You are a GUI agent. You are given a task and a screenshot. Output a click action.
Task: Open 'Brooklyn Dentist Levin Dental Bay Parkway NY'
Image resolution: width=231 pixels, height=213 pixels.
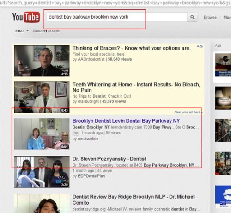pyautogui.click(x=126, y=121)
